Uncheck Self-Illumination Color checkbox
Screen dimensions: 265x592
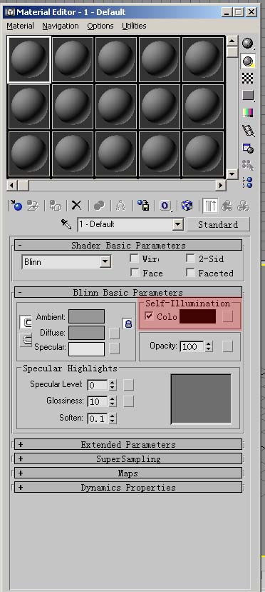coord(149,316)
